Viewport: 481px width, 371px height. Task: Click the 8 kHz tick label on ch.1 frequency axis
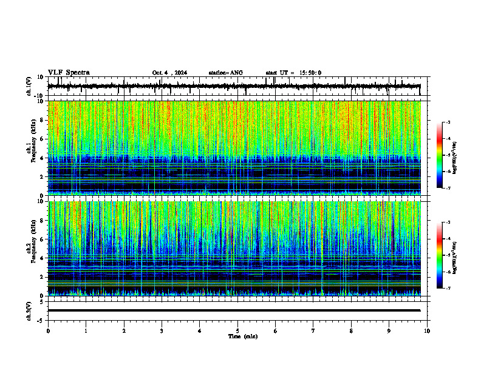click(x=43, y=120)
